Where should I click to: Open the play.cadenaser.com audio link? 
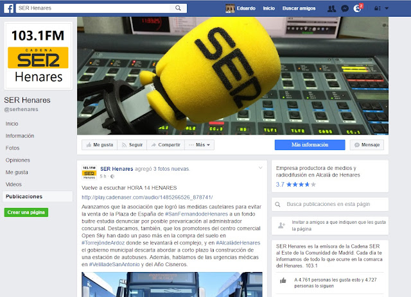(x=147, y=197)
